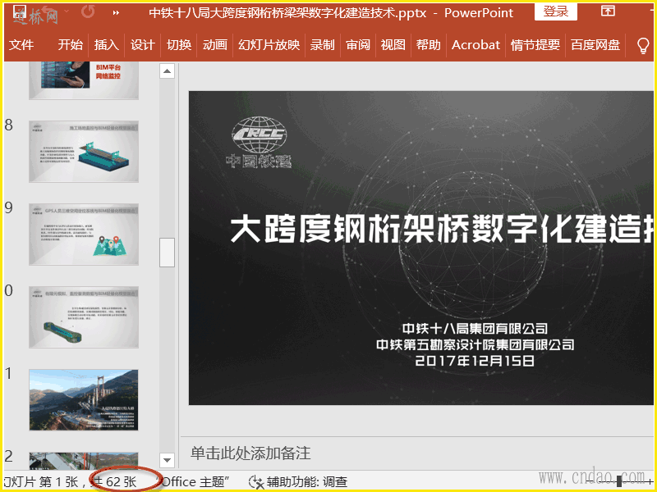Click the thumbnail pane scrollbar thumb
This screenshot has height=492, width=657.
(x=168, y=253)
